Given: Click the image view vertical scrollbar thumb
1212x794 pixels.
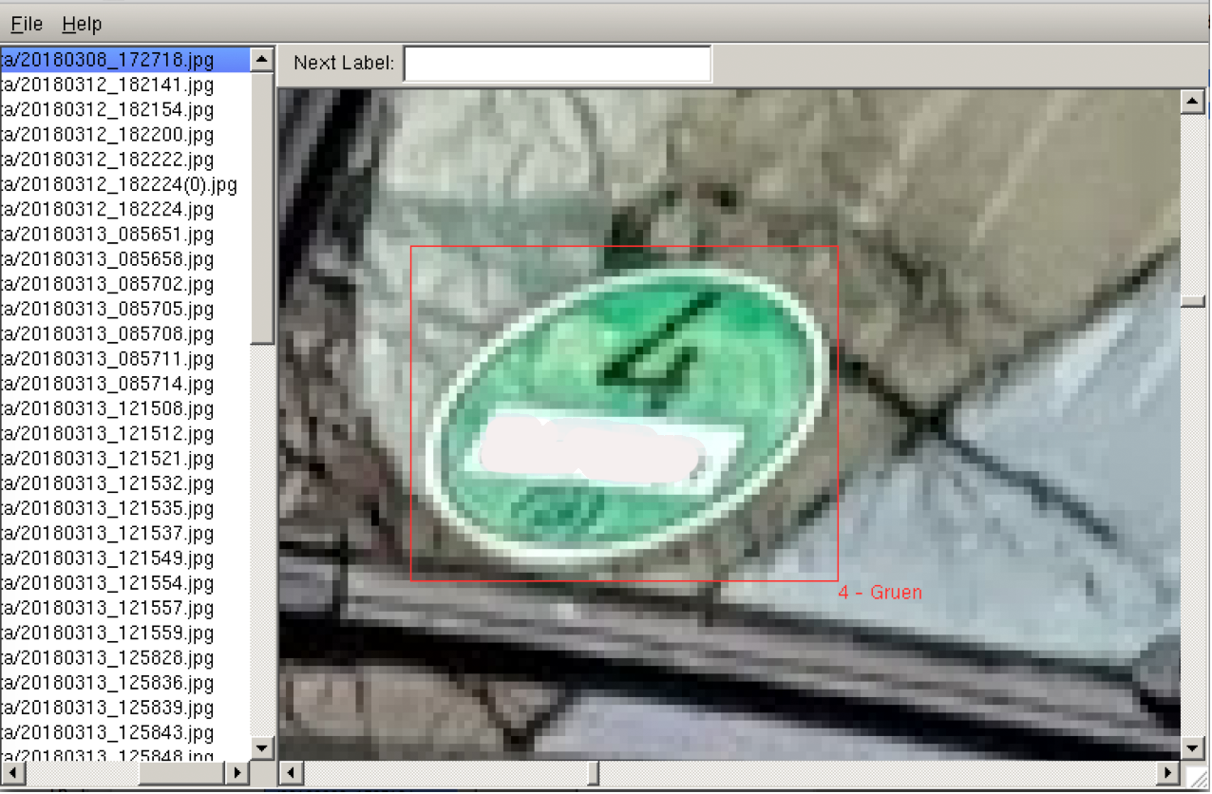Looking at the screenshot, I should (1192, 302).
